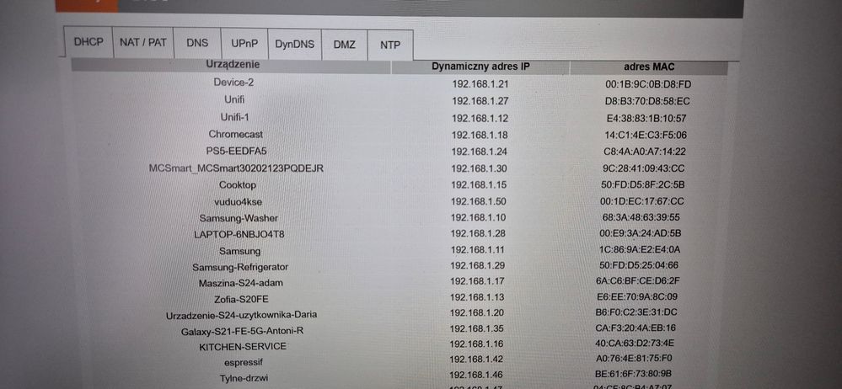The height and width of the screenshot is (389, 842).
Task: Select the KITCHEN-SERVICE device entry
Action: tap(243, 347)
